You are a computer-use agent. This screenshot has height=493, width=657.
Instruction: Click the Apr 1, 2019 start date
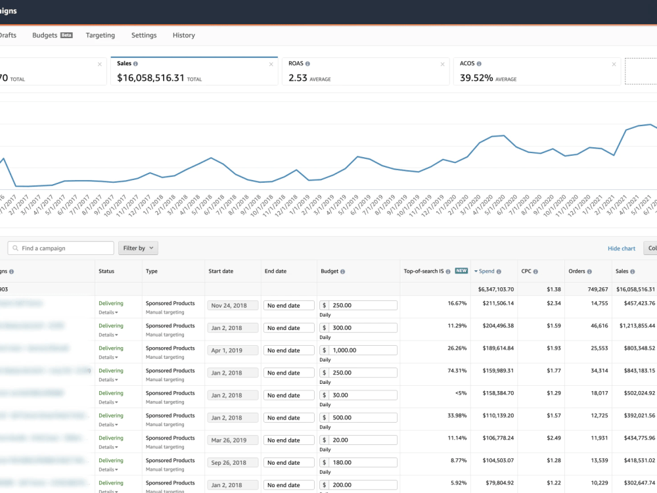(x=233, y=350)
